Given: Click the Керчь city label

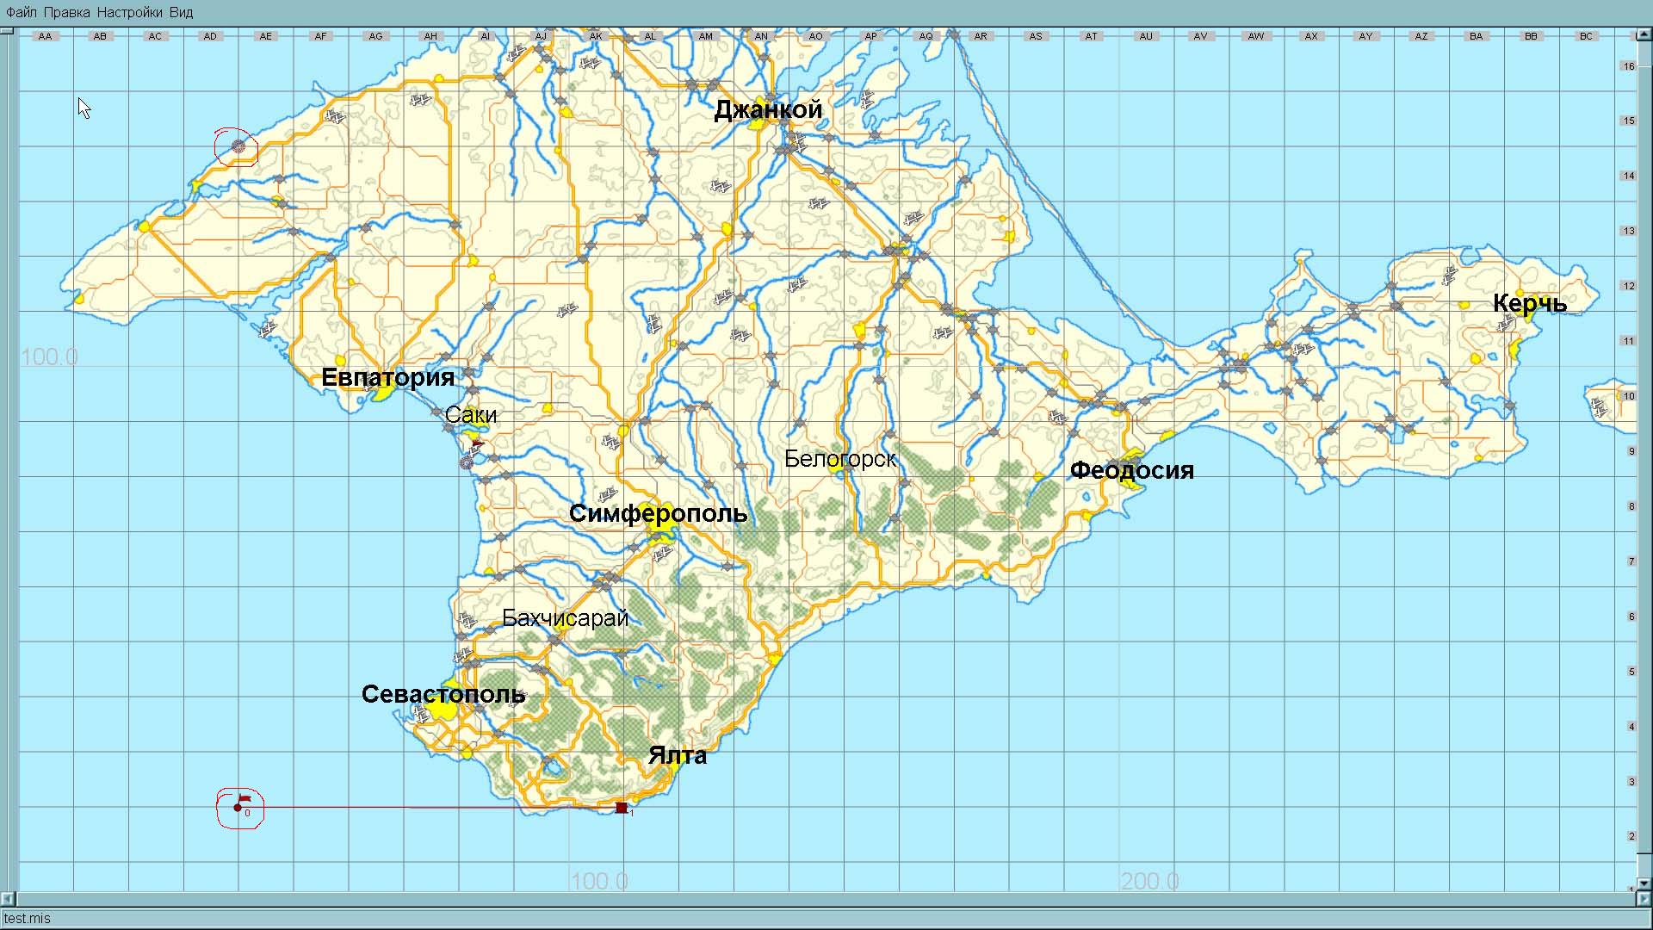Looking at the screenshot, I should pyautogui.click(x=1530, y=303).
